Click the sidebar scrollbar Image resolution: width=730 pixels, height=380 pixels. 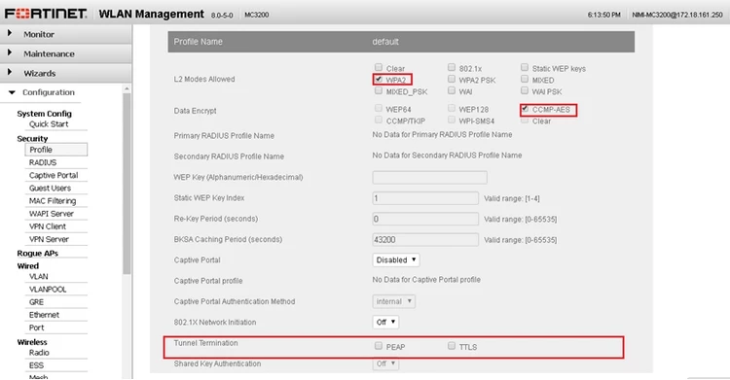[x=127, y=184]
